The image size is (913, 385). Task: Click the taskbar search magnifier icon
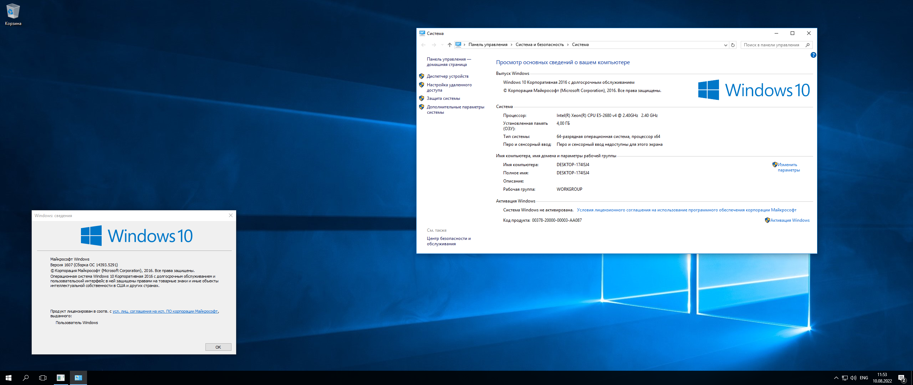[x=26, y=378]
